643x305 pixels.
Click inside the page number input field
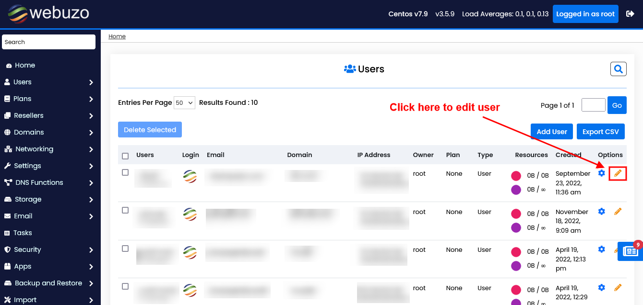tap(593, 105)
